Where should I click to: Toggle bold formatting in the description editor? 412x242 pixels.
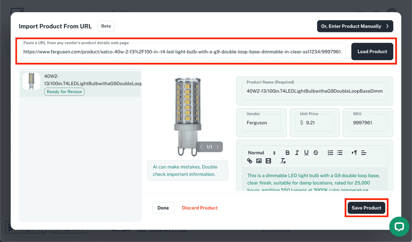288,152
